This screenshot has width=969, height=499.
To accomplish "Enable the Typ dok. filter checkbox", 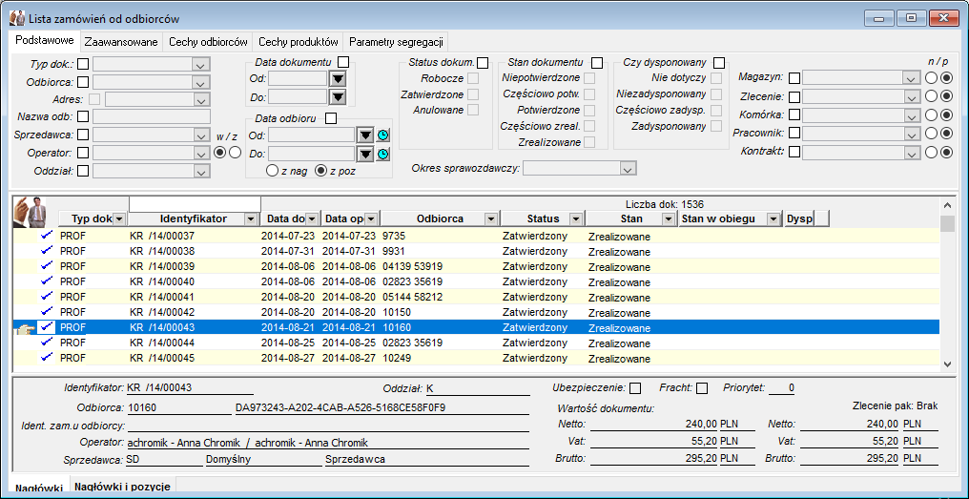I will (83, 64).
